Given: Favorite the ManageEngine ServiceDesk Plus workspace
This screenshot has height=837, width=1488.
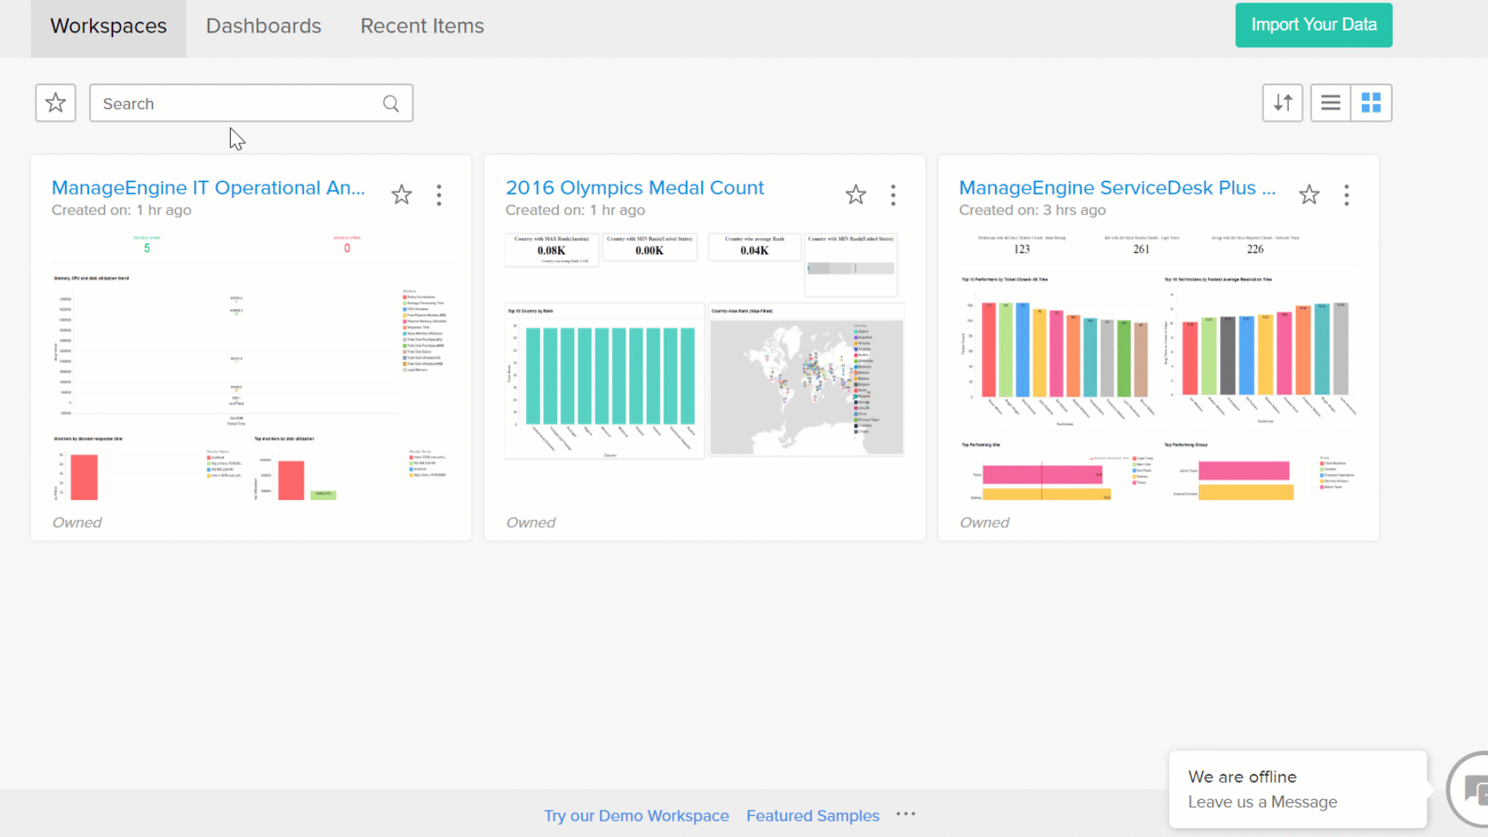Looking at the screenshot, I should (1310, 195).
